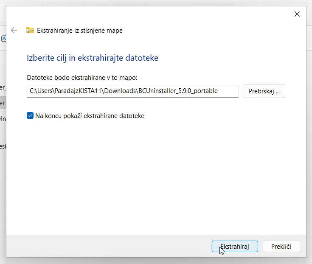Click the partially hidden icon at left edge
Screen dimensions: 312x264
pos(3,39)
